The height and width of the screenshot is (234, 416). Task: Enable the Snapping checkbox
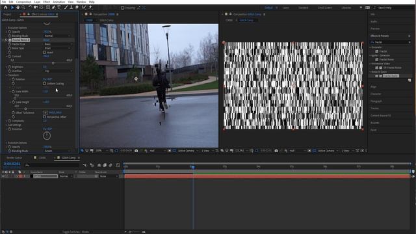(123, 8)
